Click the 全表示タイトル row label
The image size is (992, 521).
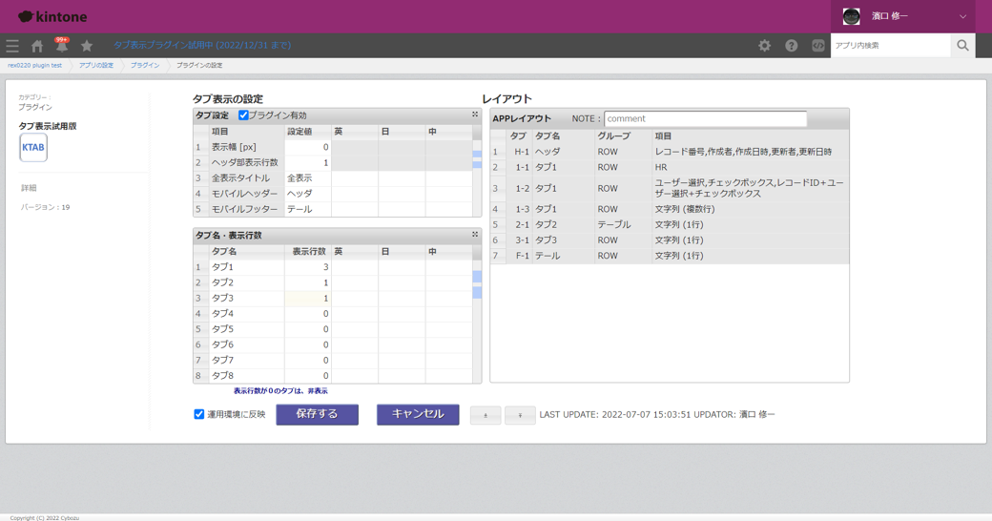coord(240,177)
